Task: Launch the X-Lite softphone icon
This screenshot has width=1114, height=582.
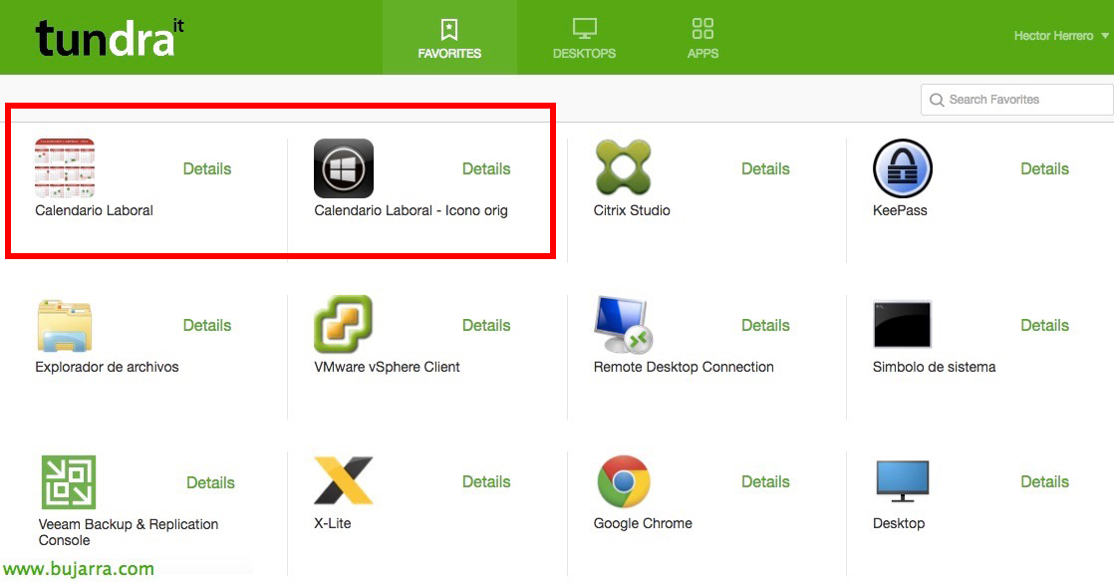Action: [344, 481]
